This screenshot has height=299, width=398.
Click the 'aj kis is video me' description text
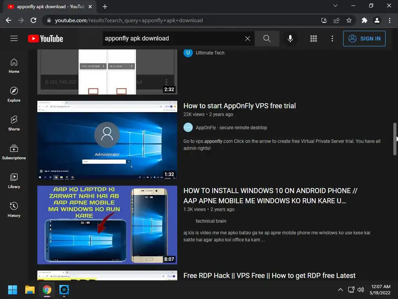tap(277, 236)
